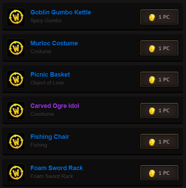Open the Foam Sword Rack link
Image resolution: width=186 pixels, height=188 pixels.
click(x=57, y=168)
